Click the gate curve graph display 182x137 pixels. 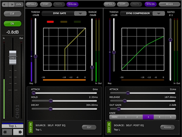65,49
